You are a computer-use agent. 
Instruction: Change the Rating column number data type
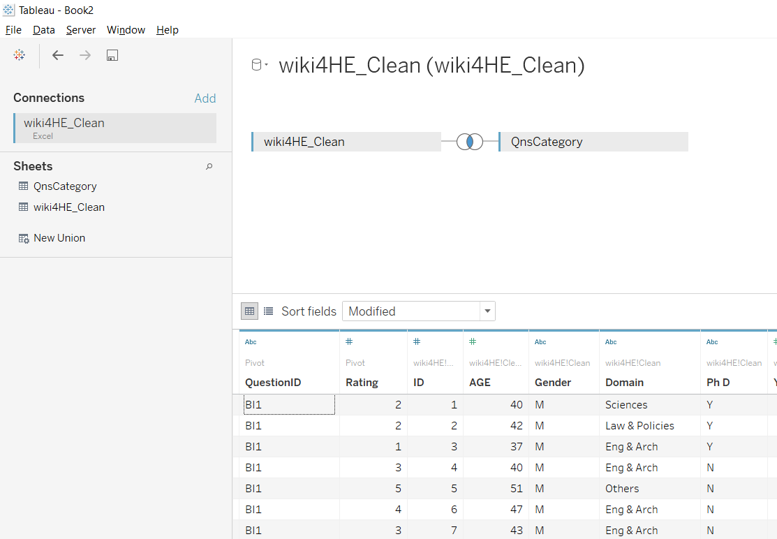pyautogui.click(x=349, y=341)
